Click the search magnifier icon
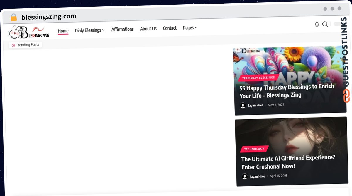The width and height of the screenshot is (352, 196). point(325,24)
